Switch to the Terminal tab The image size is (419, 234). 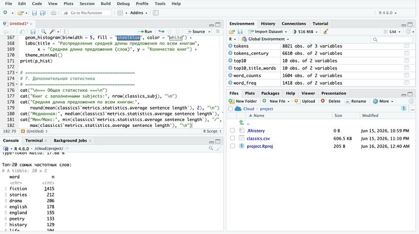click(34, 141)
